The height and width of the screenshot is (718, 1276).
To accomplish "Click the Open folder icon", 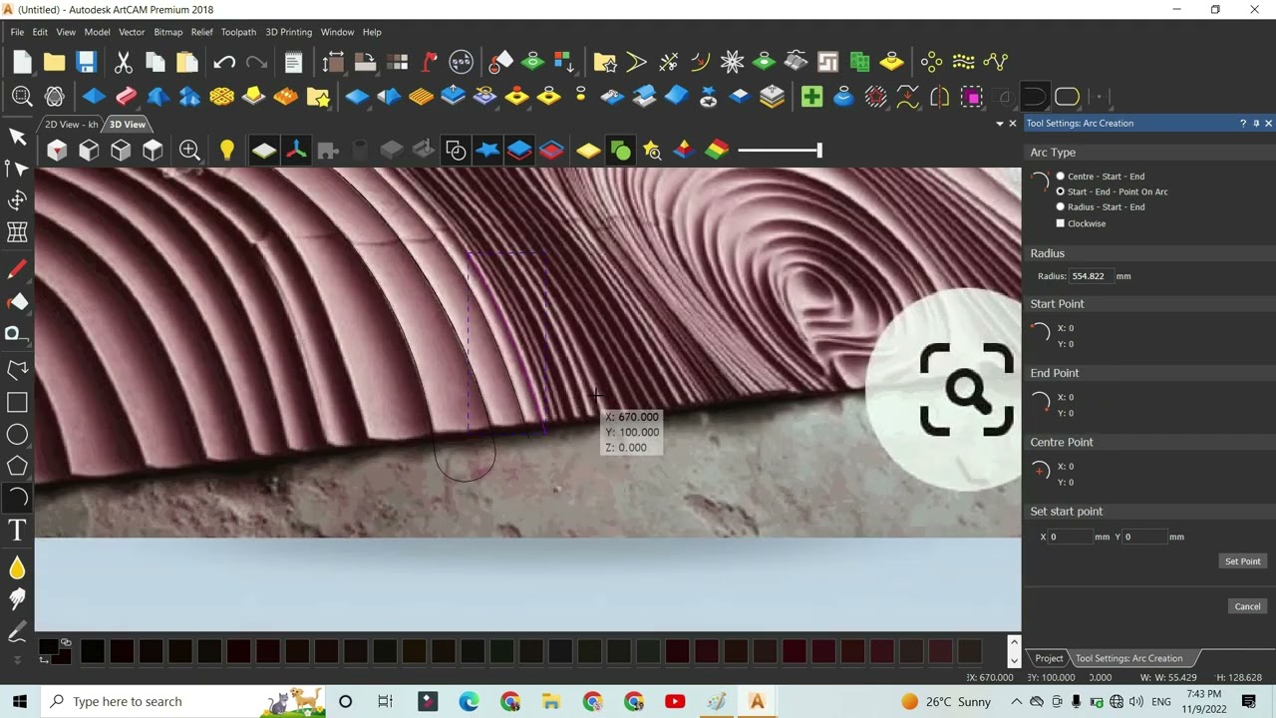I will point(54,62).
